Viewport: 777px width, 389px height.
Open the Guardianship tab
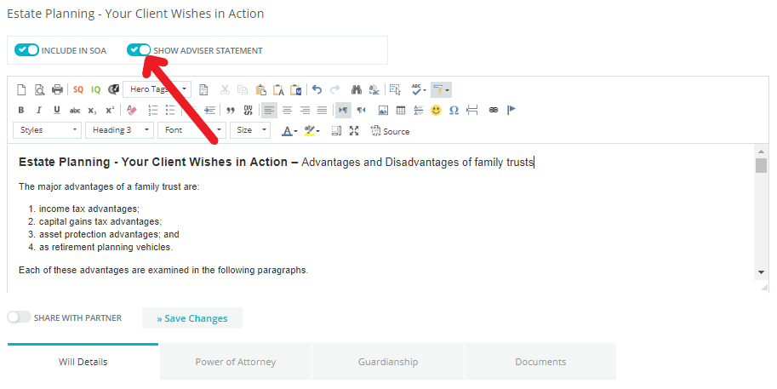(387, 362)
